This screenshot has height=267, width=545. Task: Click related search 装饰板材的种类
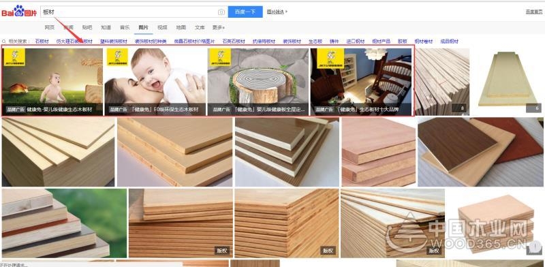pyautogui.click(x=151, y=41)
